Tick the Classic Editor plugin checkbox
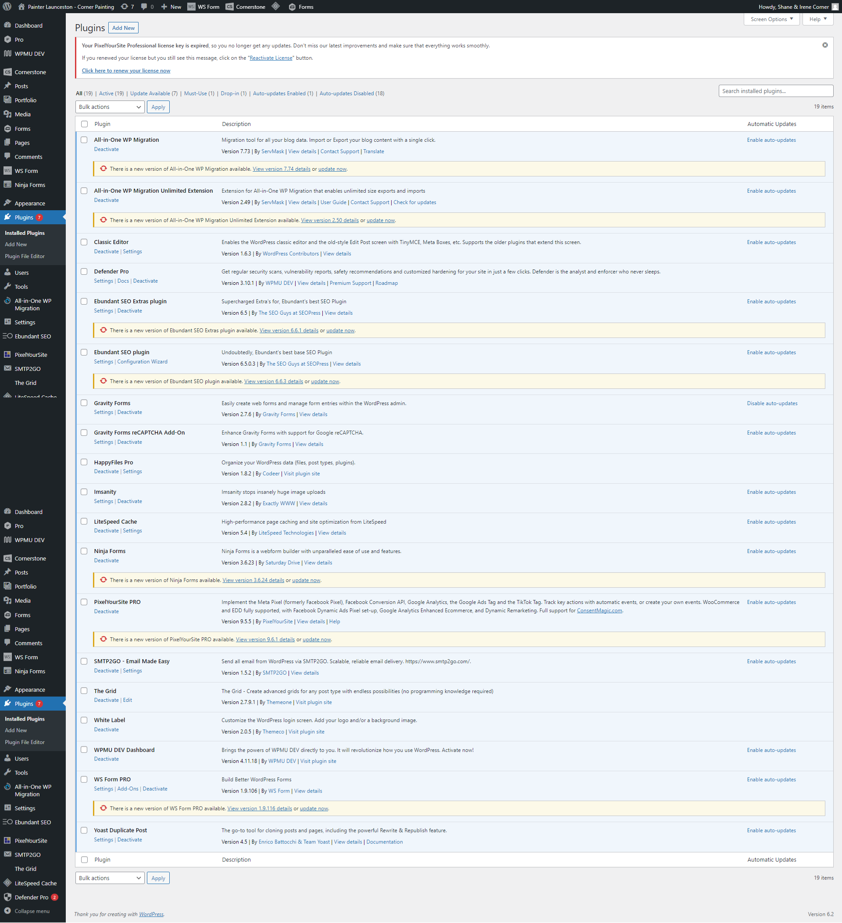 84,242
